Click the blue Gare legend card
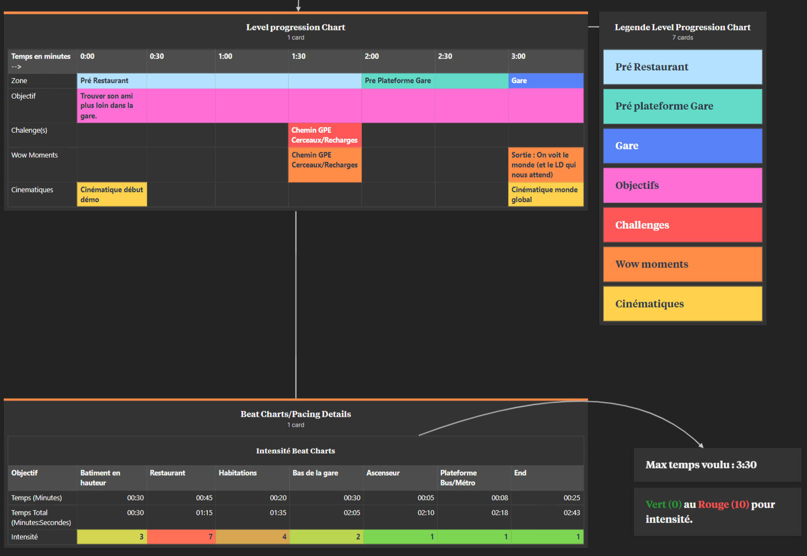This screenshot has height=556, width=807. click(682, 146)
